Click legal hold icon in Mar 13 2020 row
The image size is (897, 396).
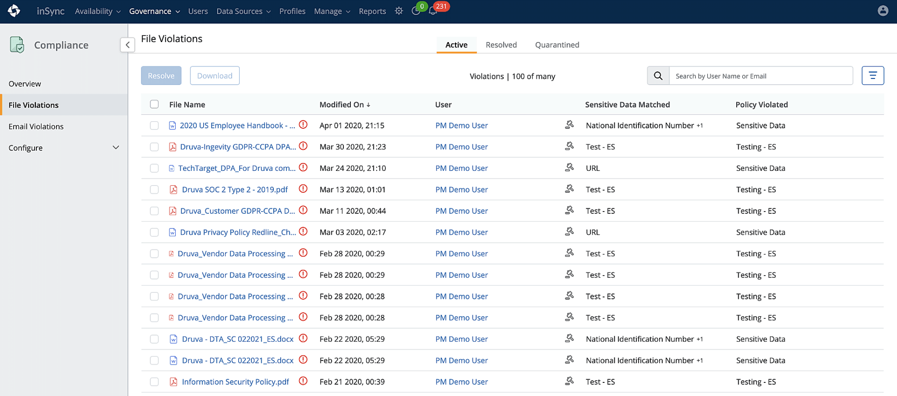point(569,189)
